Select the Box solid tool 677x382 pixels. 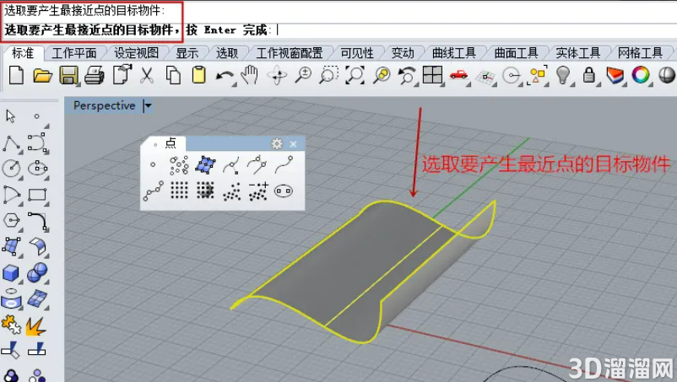click(11, 273)
